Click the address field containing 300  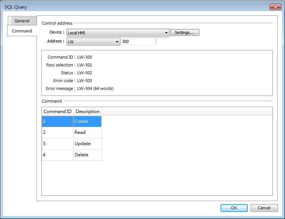point(138,41)
